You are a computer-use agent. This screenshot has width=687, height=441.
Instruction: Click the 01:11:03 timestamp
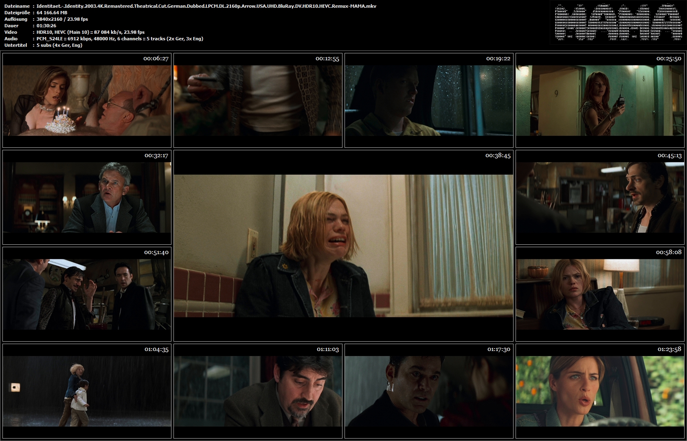[328, 349]
